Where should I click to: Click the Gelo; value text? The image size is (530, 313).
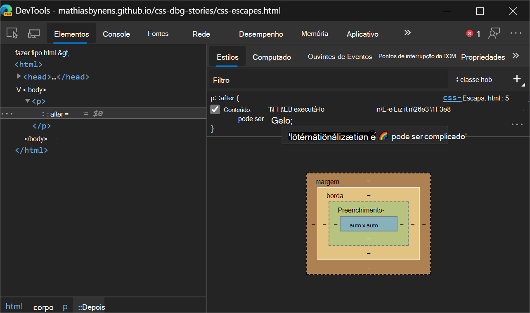tap(282, 121)
